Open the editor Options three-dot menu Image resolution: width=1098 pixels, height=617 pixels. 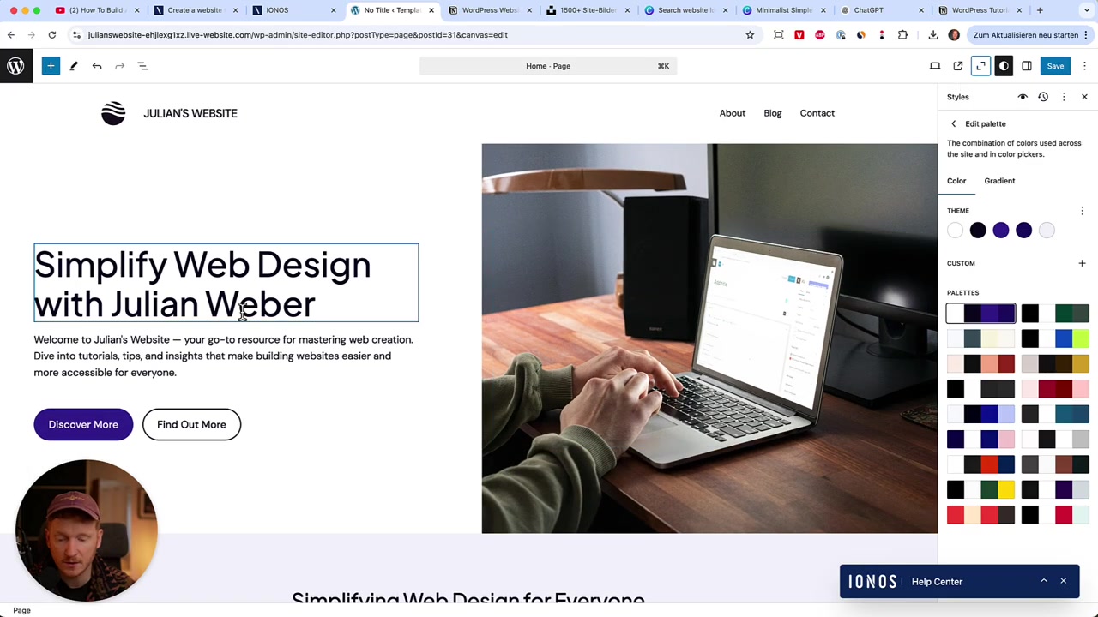1084,66
